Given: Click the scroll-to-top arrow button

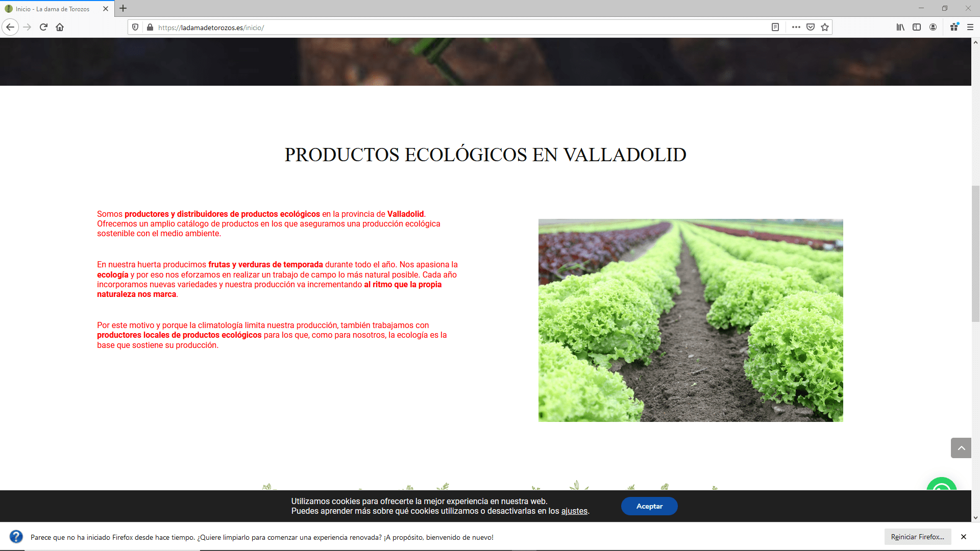Looking at the screenshot, I should tap(961, 448).
